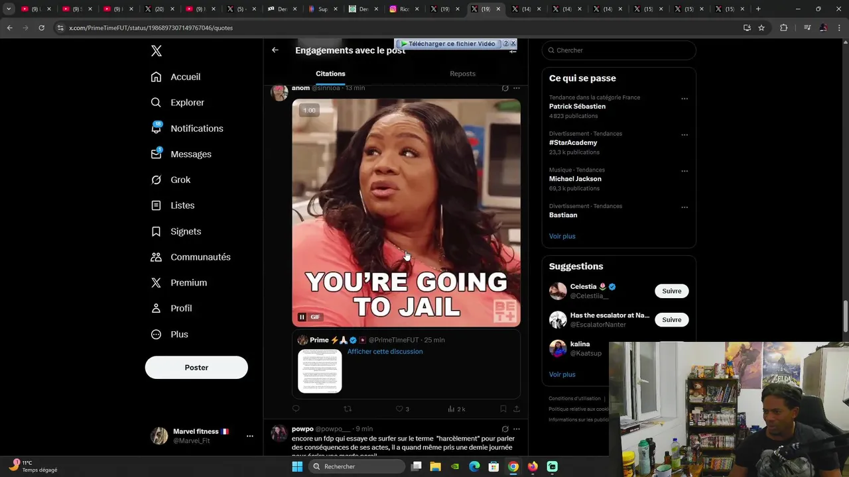Open File Explorer from taskbar
Image resolution: width=849 pixels, height=477 pixels.
[x=435, y=467]
